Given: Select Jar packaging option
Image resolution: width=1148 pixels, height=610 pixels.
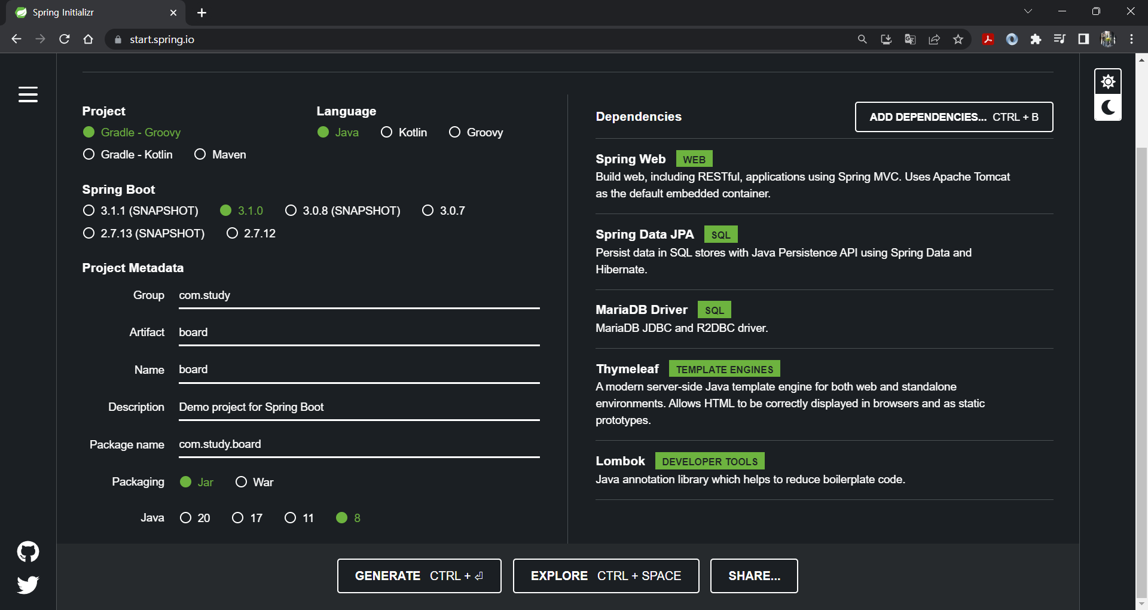Looking at the screenshot, I should (x=197, y=482).
